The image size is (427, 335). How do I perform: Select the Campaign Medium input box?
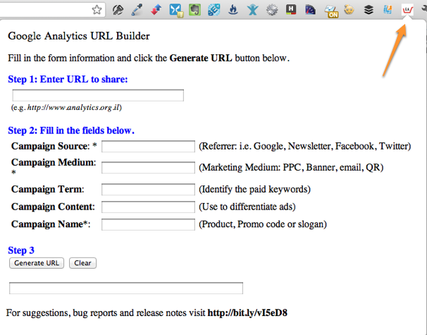pos(148,168)
